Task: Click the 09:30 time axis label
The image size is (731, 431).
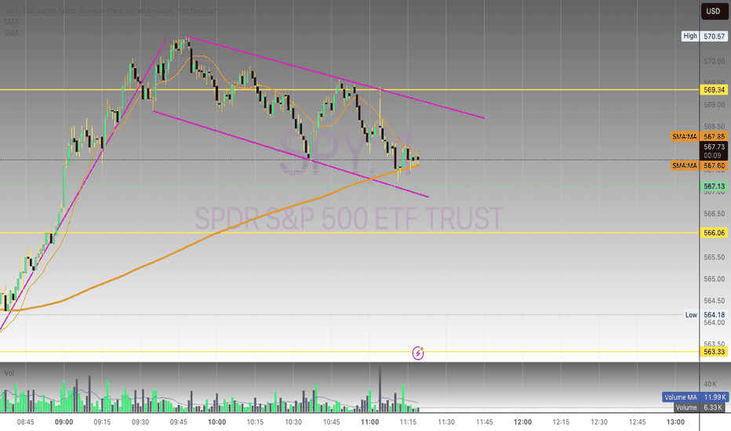Action: coord(140,422)
